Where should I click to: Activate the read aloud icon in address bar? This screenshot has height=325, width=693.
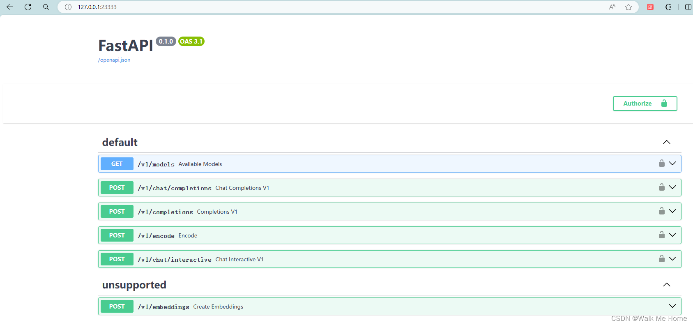(x=612, y=7)
